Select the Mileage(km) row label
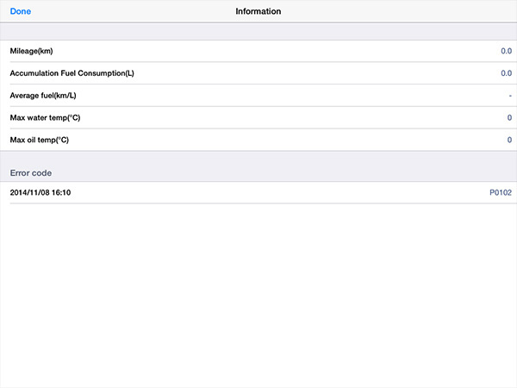The width and height of the screenshot is (517, 388). click(x=31, y=51)
